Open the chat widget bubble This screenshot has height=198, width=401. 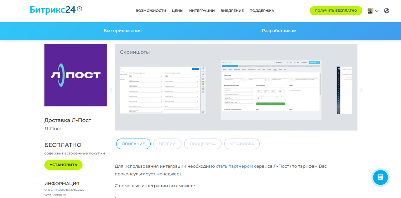click(380, 177)
